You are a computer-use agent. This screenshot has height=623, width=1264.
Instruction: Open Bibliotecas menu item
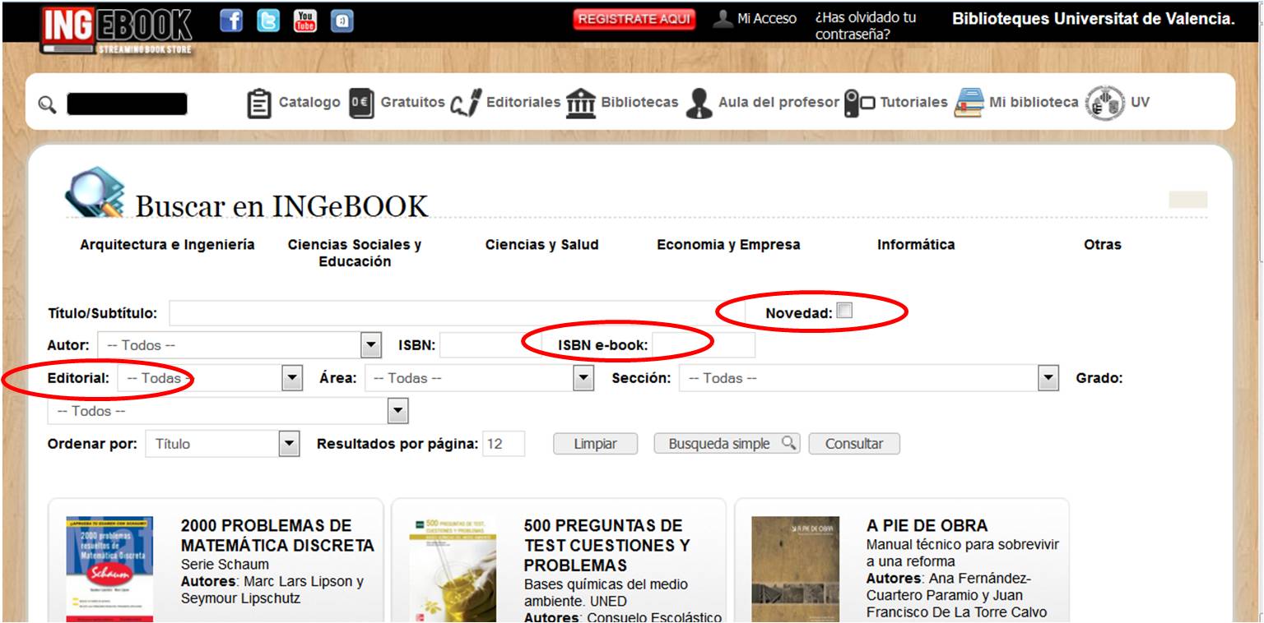639,103
